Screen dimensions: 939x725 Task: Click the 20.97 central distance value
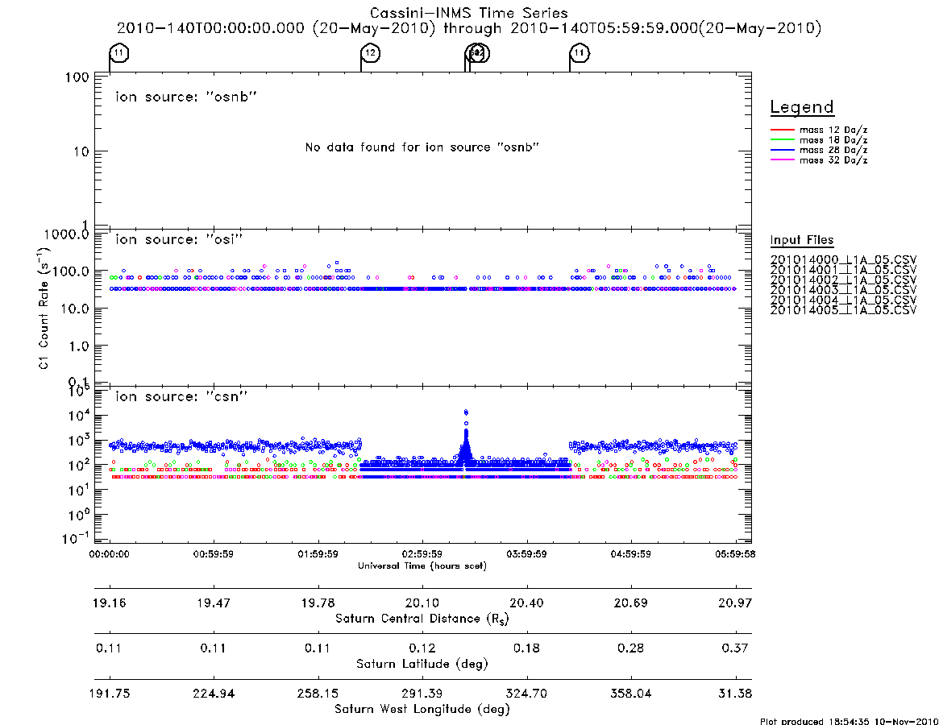(x=735, y=603)
